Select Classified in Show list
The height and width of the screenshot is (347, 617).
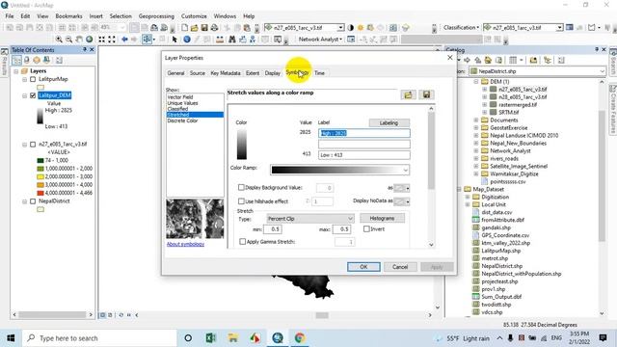pos(177,109)
